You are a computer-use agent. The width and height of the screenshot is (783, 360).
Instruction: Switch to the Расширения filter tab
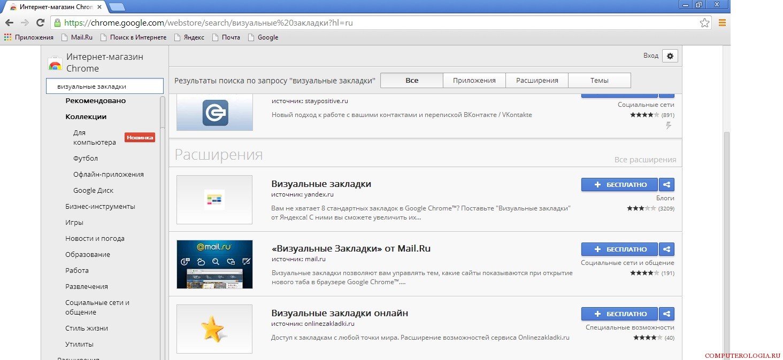tap(536, 81)
